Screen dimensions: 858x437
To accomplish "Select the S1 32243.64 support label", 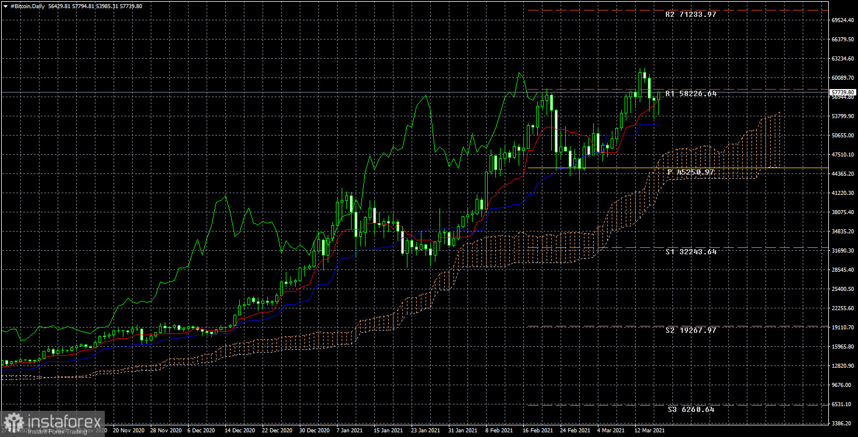I will (x=691, y=252).
